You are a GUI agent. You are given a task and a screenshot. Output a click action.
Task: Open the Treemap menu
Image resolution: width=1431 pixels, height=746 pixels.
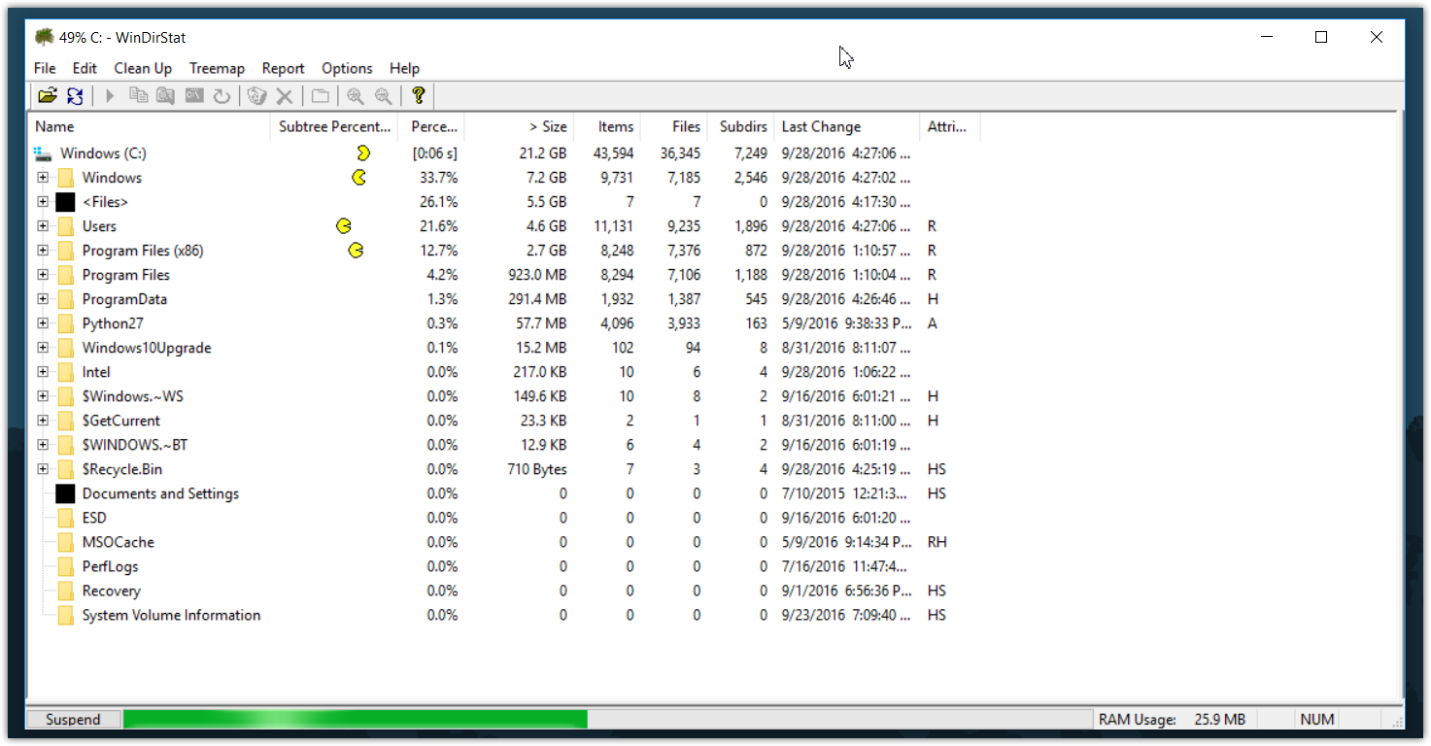217,68
